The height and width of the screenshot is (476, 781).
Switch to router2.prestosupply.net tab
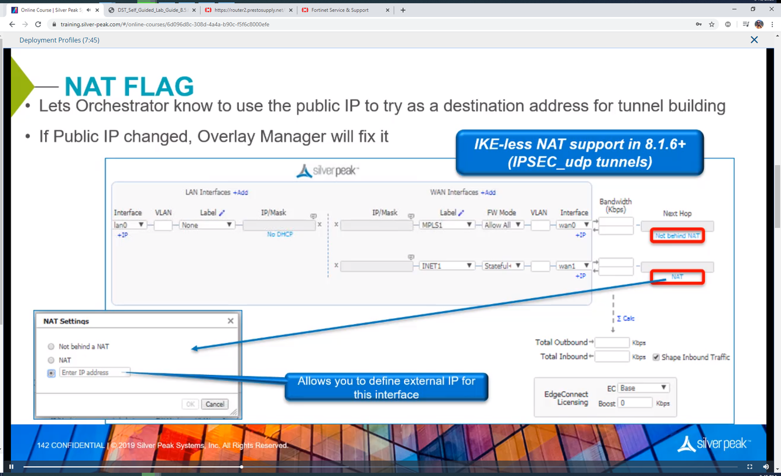click(x=249, y=10)
